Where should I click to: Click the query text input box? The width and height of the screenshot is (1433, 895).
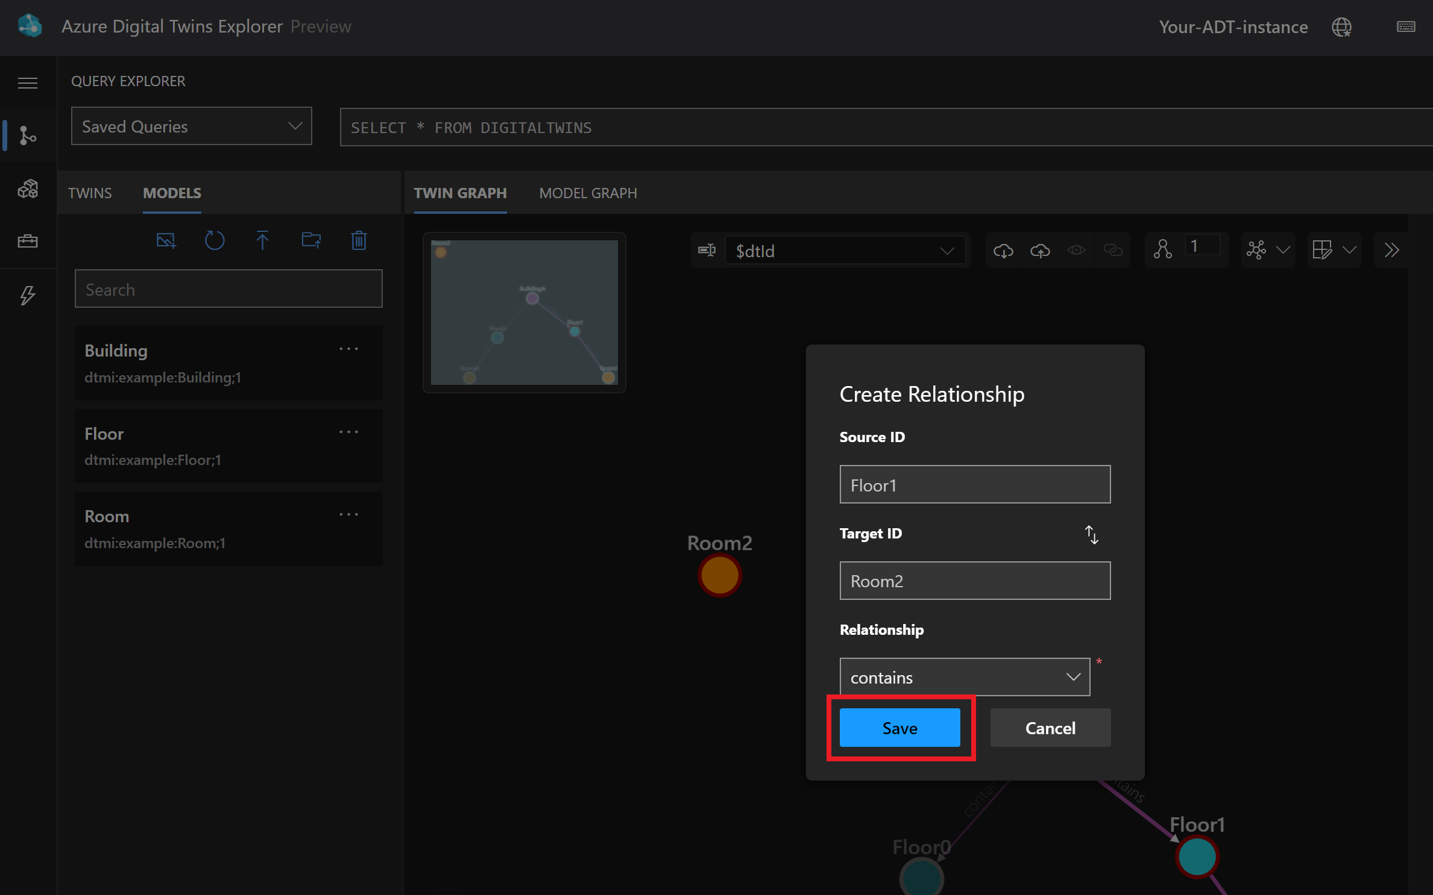point(886,127)
